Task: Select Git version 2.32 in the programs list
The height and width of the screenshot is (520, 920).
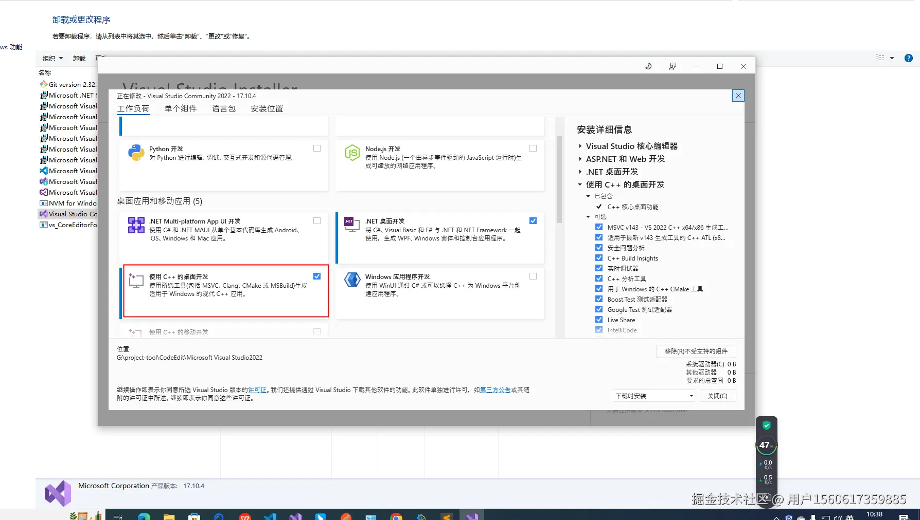Action: click(x=68, y=84)
